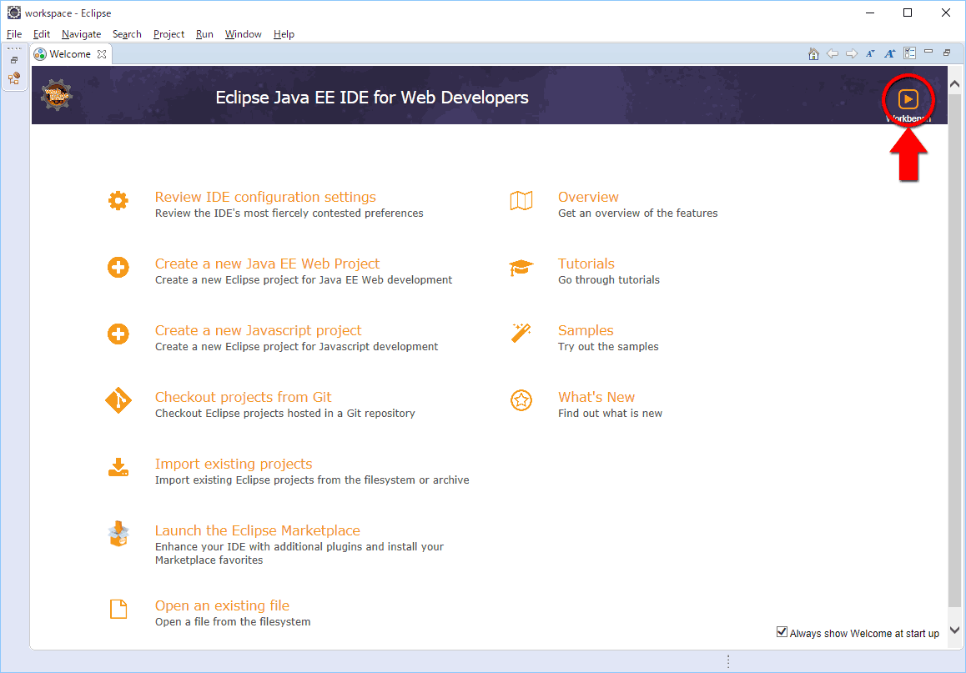Click the Eclipse icon in the title bar
This screenshot has width=966, height=673.
tap(14, 13)
